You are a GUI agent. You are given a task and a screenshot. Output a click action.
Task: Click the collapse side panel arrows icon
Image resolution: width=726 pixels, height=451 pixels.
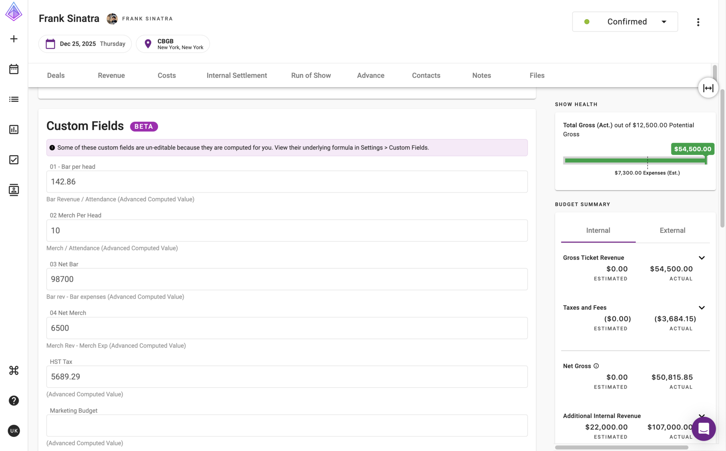pos(708,88)
